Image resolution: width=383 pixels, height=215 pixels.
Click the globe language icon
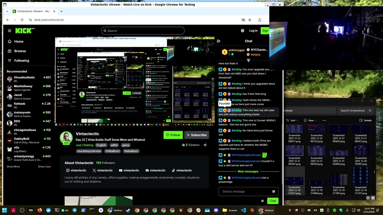click(x=242, y=31)
